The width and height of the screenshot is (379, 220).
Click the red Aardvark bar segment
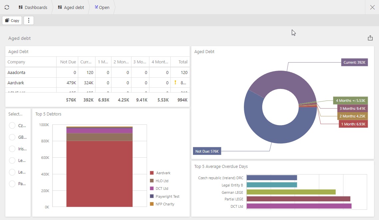point(99,174)
